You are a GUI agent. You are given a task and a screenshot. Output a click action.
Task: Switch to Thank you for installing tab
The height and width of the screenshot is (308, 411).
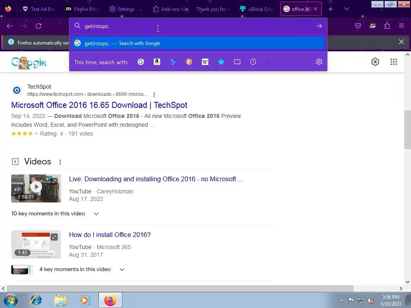point(214,9)
